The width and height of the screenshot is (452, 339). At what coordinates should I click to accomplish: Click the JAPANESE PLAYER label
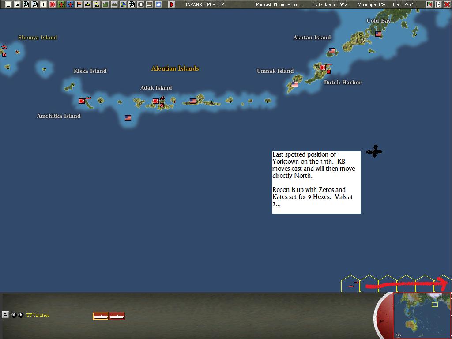pos(204,4)
